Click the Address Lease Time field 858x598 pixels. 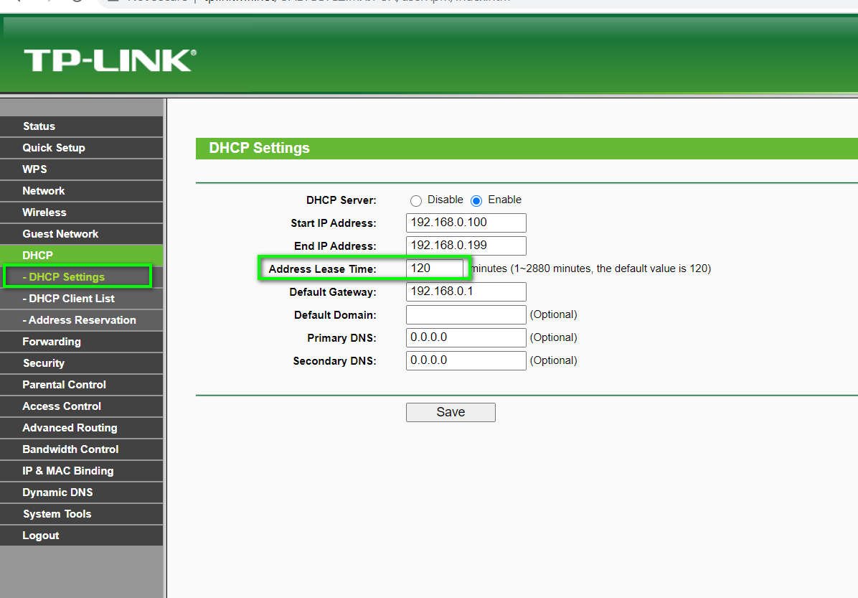click(435, 268)
